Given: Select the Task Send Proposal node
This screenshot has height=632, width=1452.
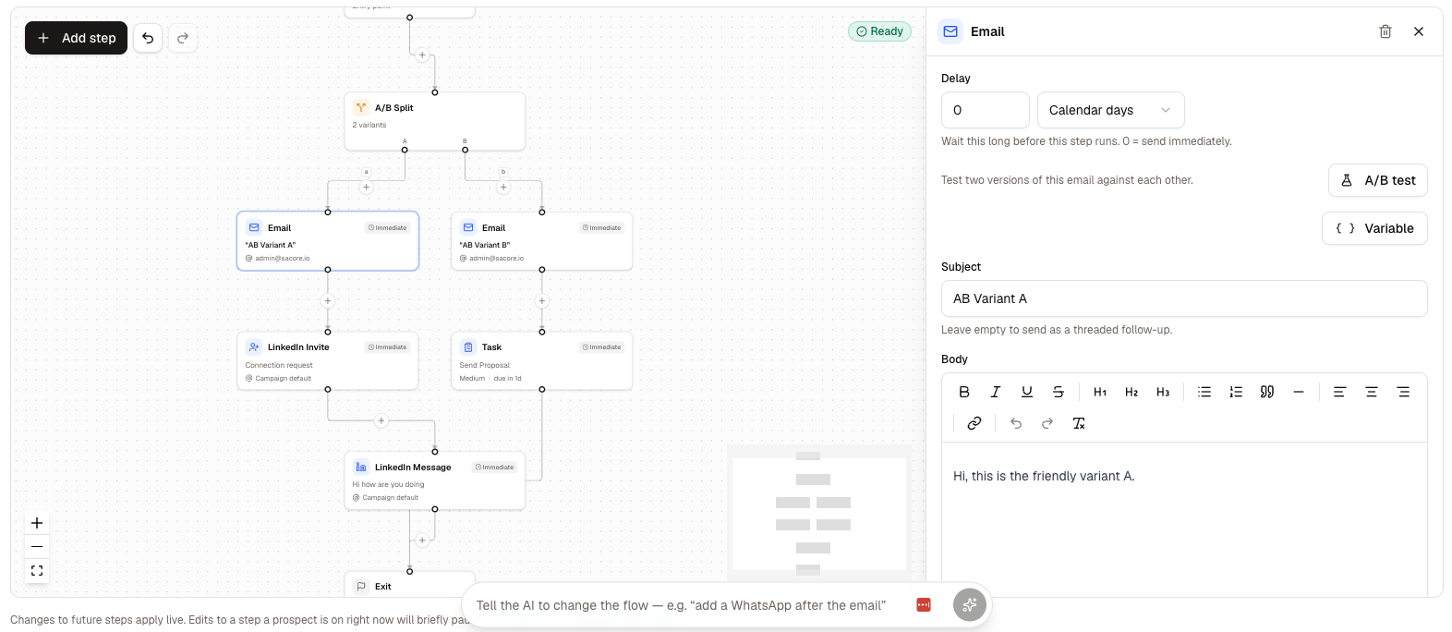Looking at the screenshot, I should pyautogui.click(x=542, y=360).
